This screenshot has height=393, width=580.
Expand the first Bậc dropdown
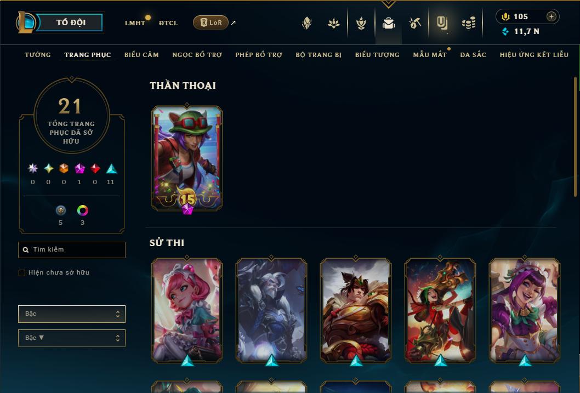[72, 314]
